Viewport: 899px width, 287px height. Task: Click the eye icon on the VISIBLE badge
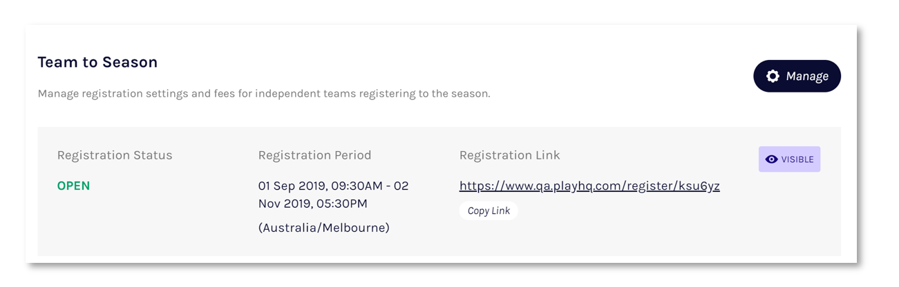771,159
